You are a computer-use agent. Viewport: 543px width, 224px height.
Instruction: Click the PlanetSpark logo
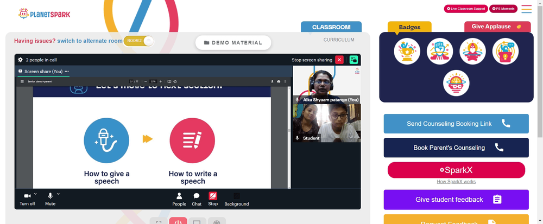coord(44,14)
